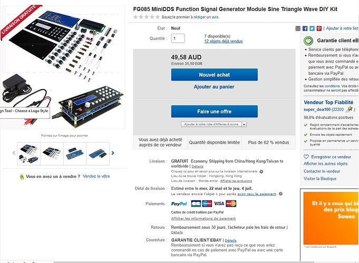
Task: Select the fourth product thumbnail image
Action: (98, 154)
